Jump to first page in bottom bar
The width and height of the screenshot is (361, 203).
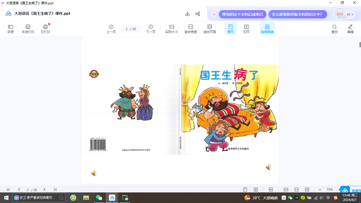[x=8, y=190]
